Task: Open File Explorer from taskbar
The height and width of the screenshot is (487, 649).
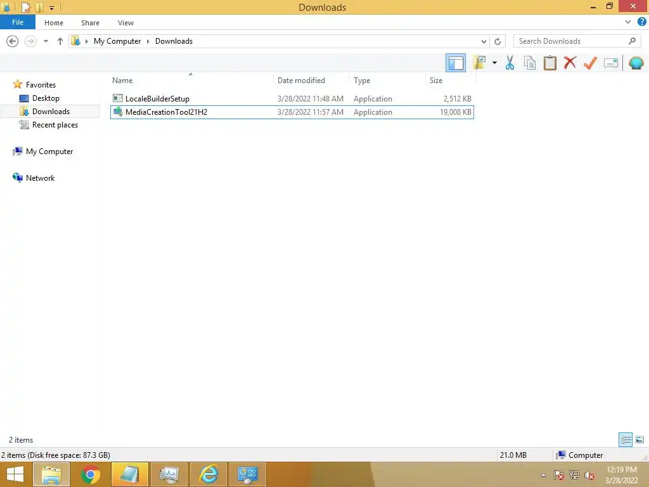Action: click(51, 474)
